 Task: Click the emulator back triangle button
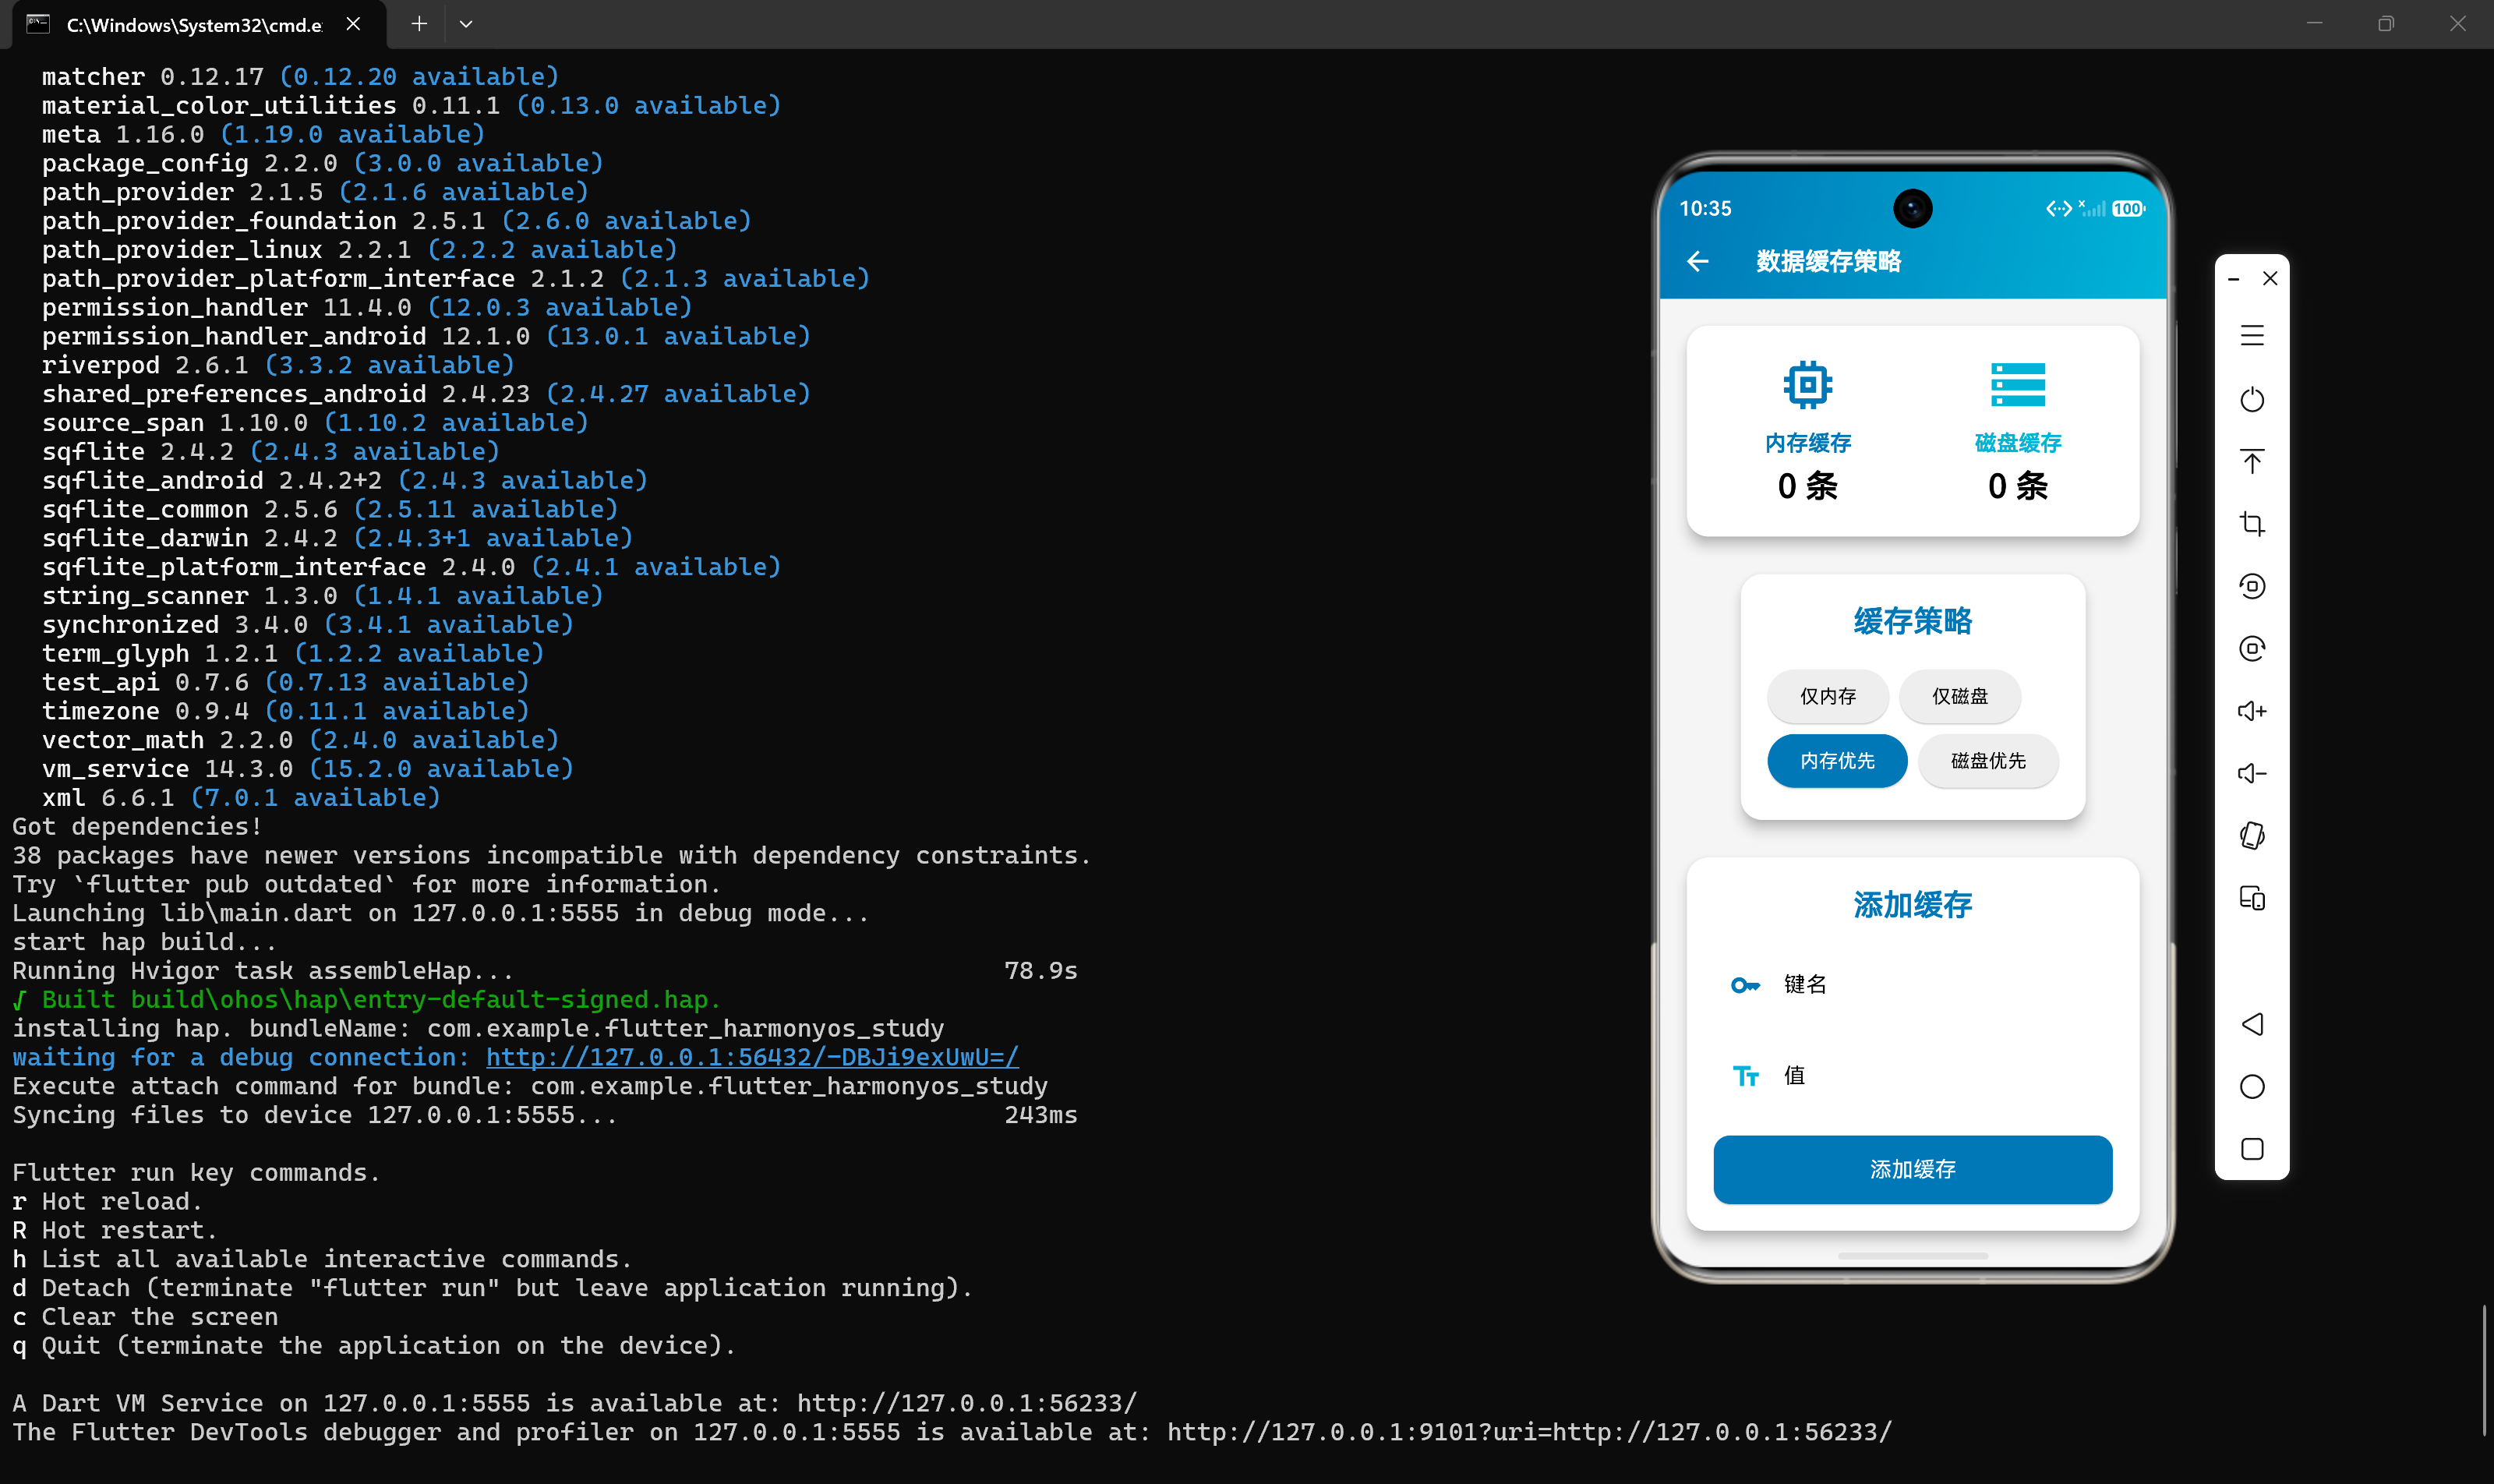coord(2252,1024)
